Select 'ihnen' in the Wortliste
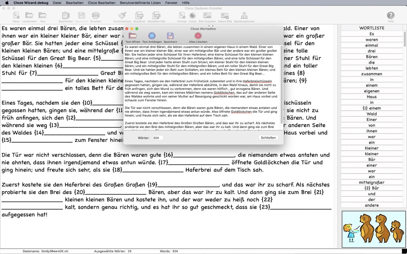Image resolution: width=407 pixels, height=254 pixels. click(x=372, y=131)
